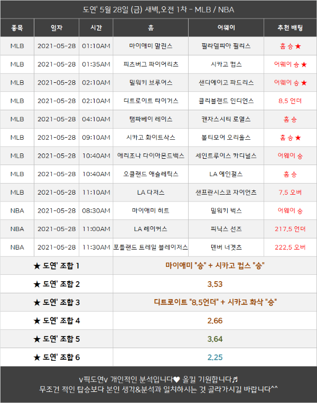317x403 pixels.
Task: Click the 217.5 언더 pick
Action: click(x=290, y=229)
